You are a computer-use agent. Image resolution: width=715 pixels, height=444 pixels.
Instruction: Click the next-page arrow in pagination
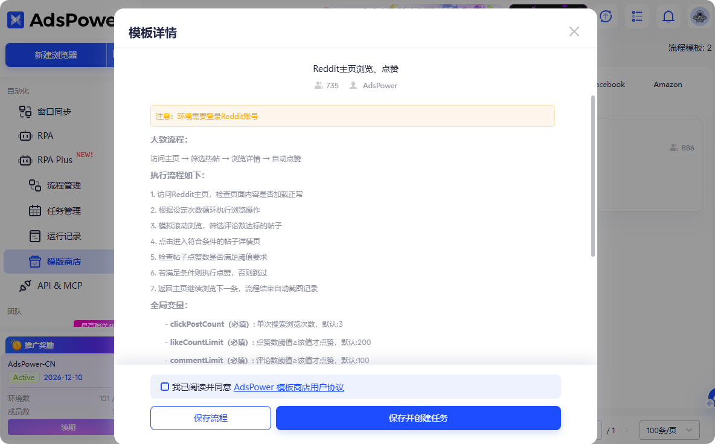point(626,430)
